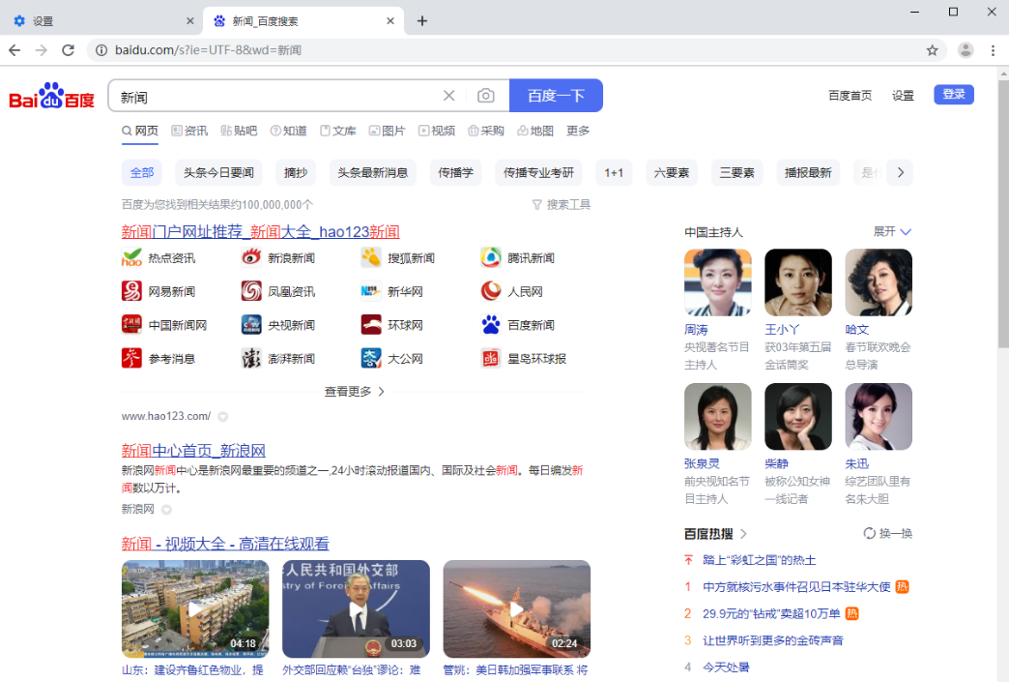Click the 登录 login button
The height and width of the screenshot is (682, 1009).
pyautogui.click(x=954, y=95)
